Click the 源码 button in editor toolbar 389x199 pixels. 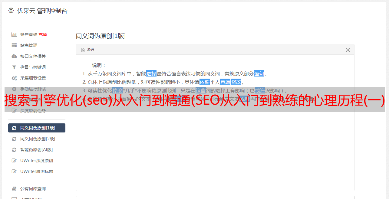[x=87, y=50]
